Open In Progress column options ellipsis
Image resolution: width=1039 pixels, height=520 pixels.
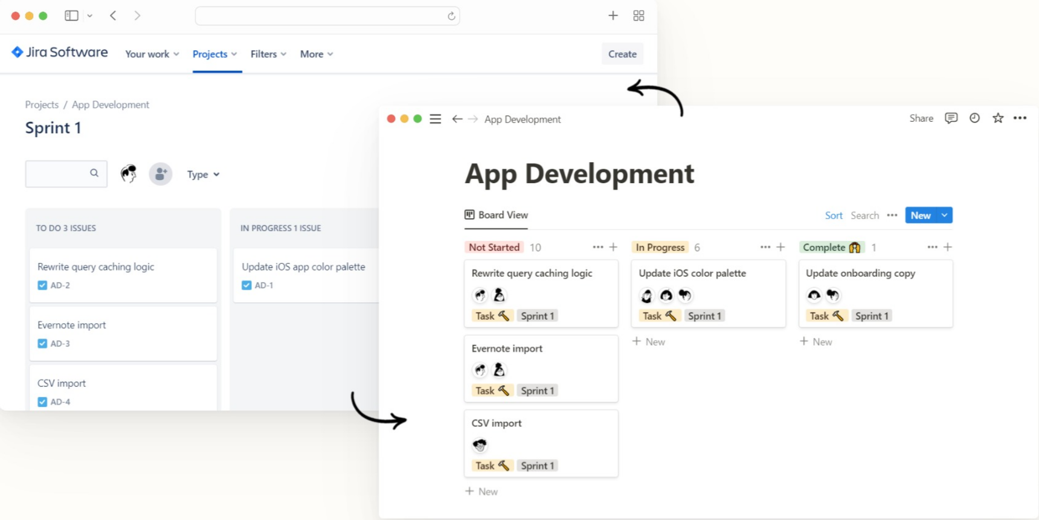pos(766,247)
